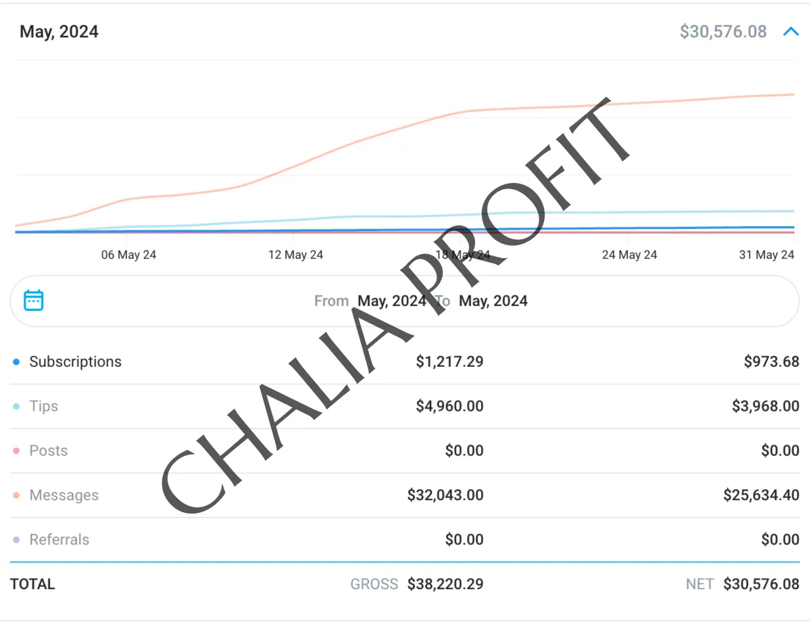Screen dimensions: 811x625
Task: Click the 24 May 24 axis marker
Action: 629,255
